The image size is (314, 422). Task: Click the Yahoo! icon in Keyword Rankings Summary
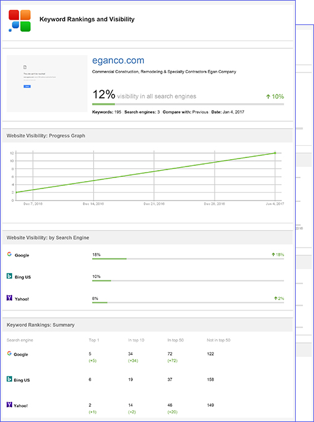pyautogui.click(x=9, y=405)
